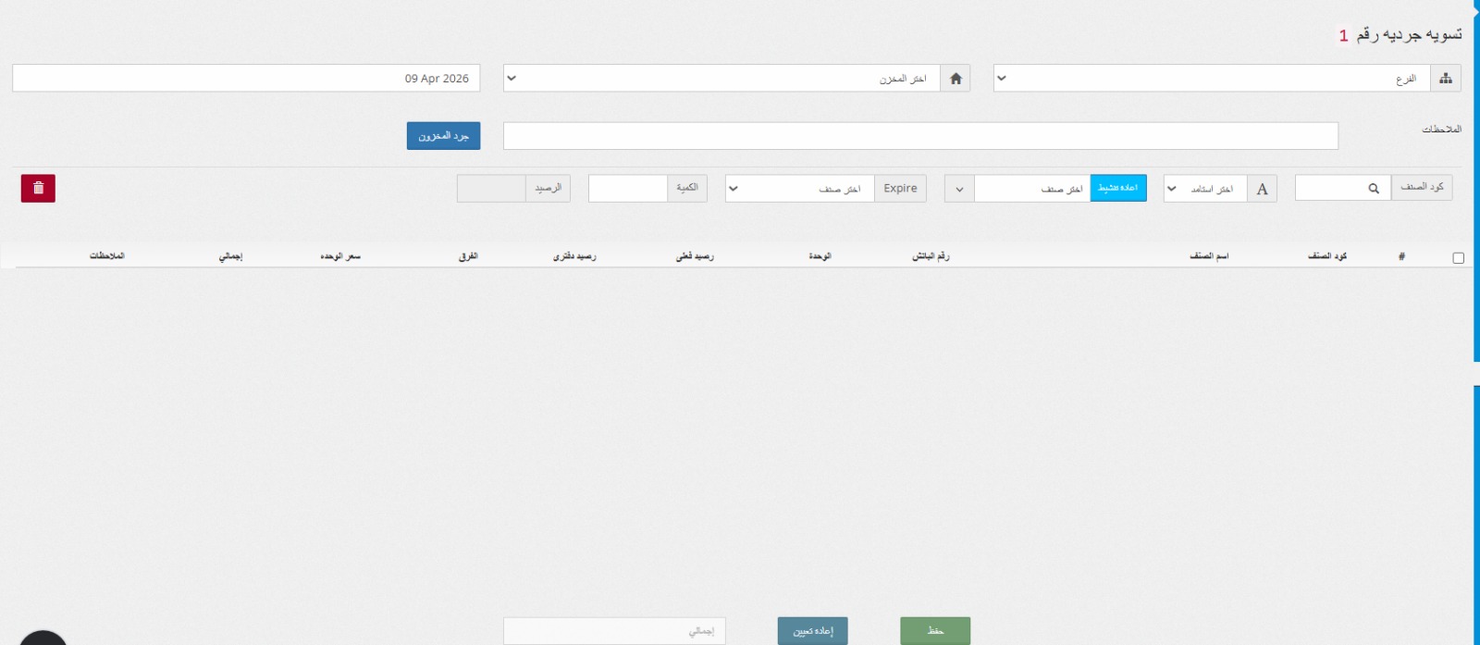Click the blue اعاده تنشيط button
This screenshot has width=1480, height=645.
(1118, 188)
